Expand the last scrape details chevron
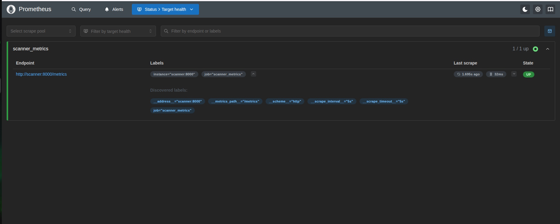Image resolution: width=560 pixels, height=224 pixels. point(514,74)
